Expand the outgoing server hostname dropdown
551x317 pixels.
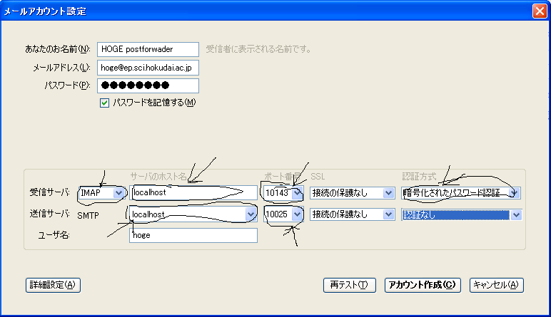point(250,214)
